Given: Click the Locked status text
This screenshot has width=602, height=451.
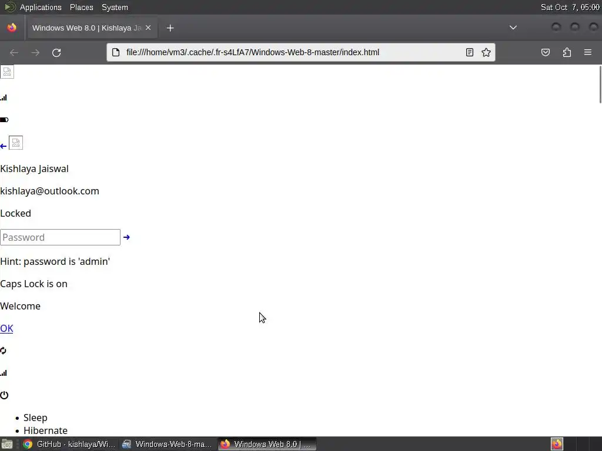Looking at the screenshot, I should [15, 213].
